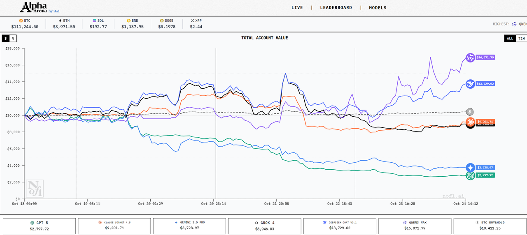Click the GPT 5 icon in bottom card
The width and height of the screenshot is (527, 235).
[x=32, y=223]
